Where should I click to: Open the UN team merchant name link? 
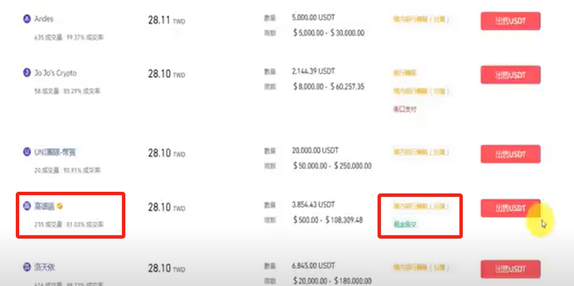click(x=55, y=152)
